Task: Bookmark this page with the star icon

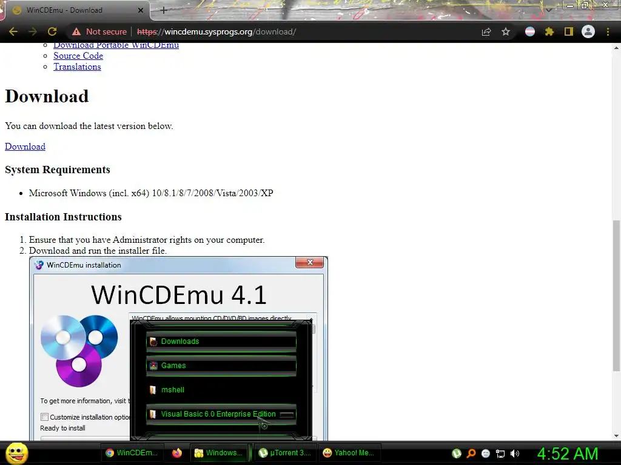Action: pyautogui.click(x=506, y=31)
